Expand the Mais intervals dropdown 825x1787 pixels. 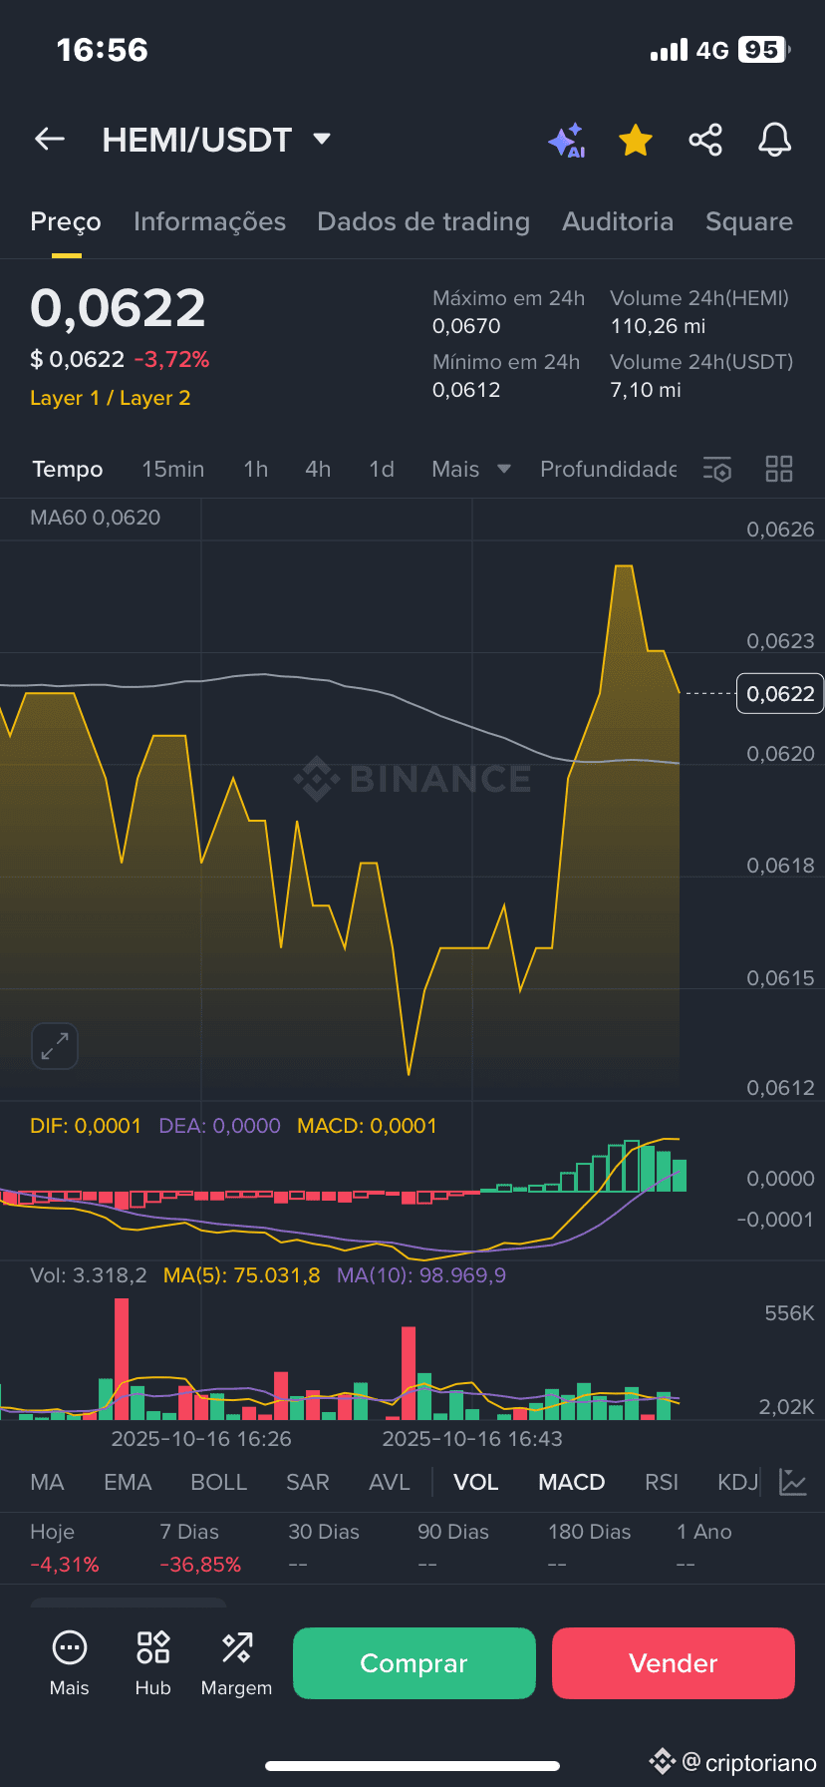pyautogui.click(x=471, y=469)
